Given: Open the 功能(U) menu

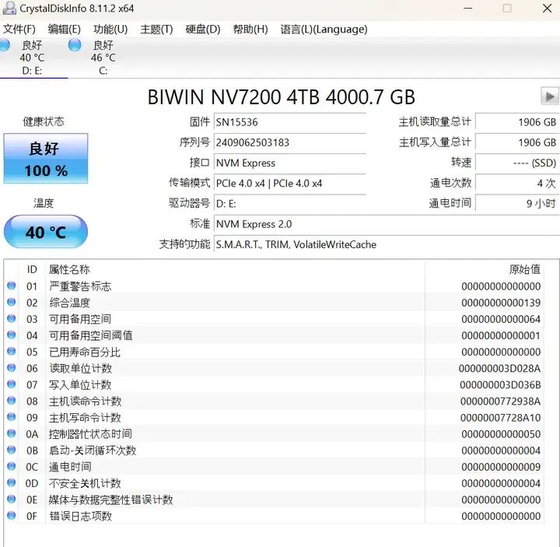Looking at the screenshot, I should coord(110,29).
